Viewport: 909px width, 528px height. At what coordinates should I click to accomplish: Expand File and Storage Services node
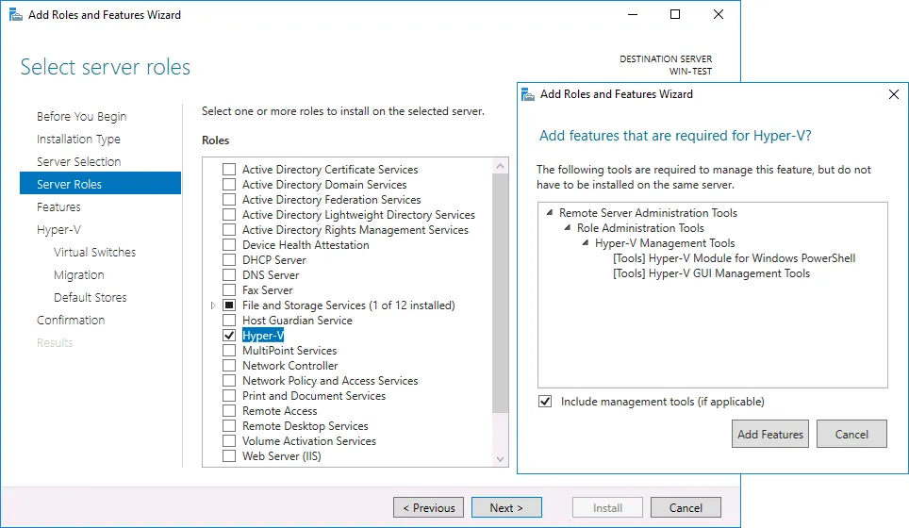[x=214, y=305]
